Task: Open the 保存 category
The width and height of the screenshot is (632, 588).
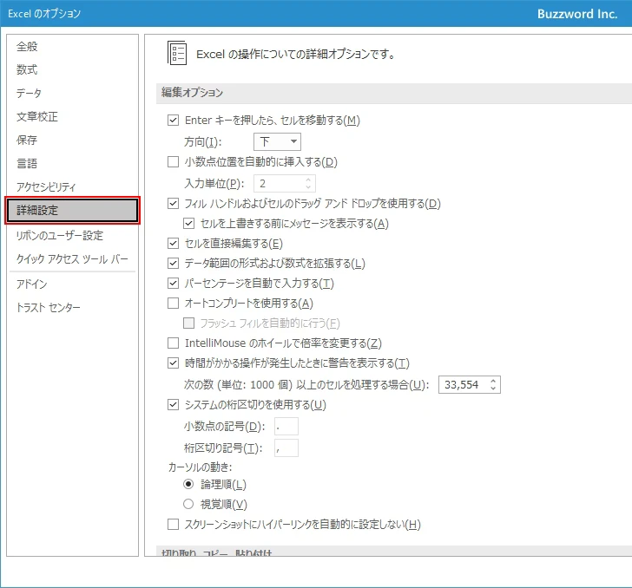Action: click(x=27, y=140)
